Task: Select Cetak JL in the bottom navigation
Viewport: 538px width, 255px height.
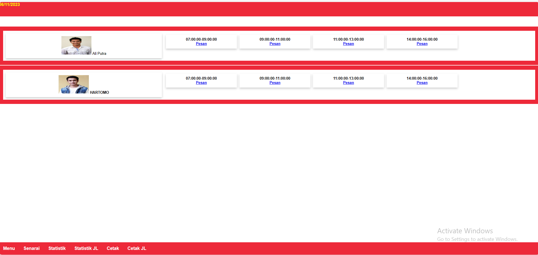Action: [137, 249]
